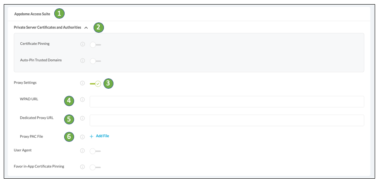This screenshot has width=378, height=187.
Task: Click the Private Server Certificates and Authorities heading
Action: point(47,28)
